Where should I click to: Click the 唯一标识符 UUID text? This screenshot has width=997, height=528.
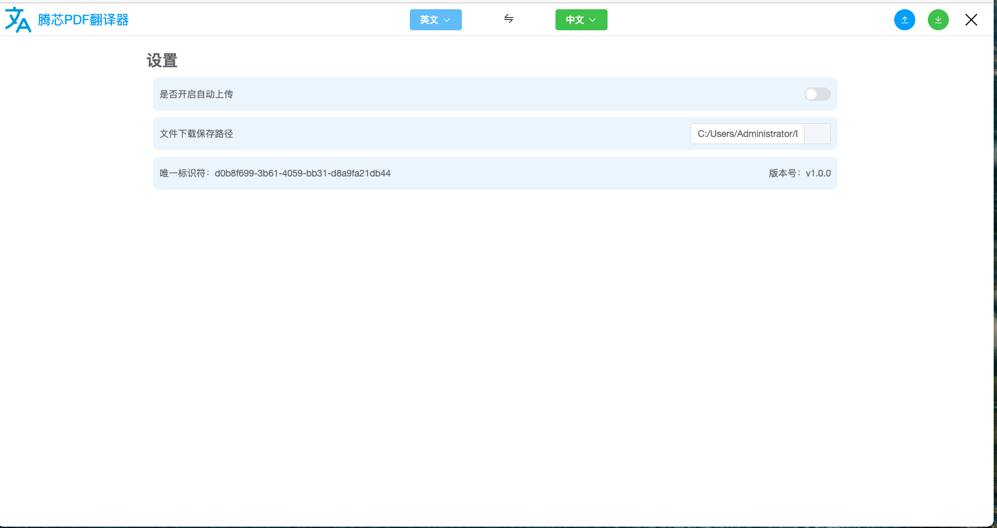275,173
